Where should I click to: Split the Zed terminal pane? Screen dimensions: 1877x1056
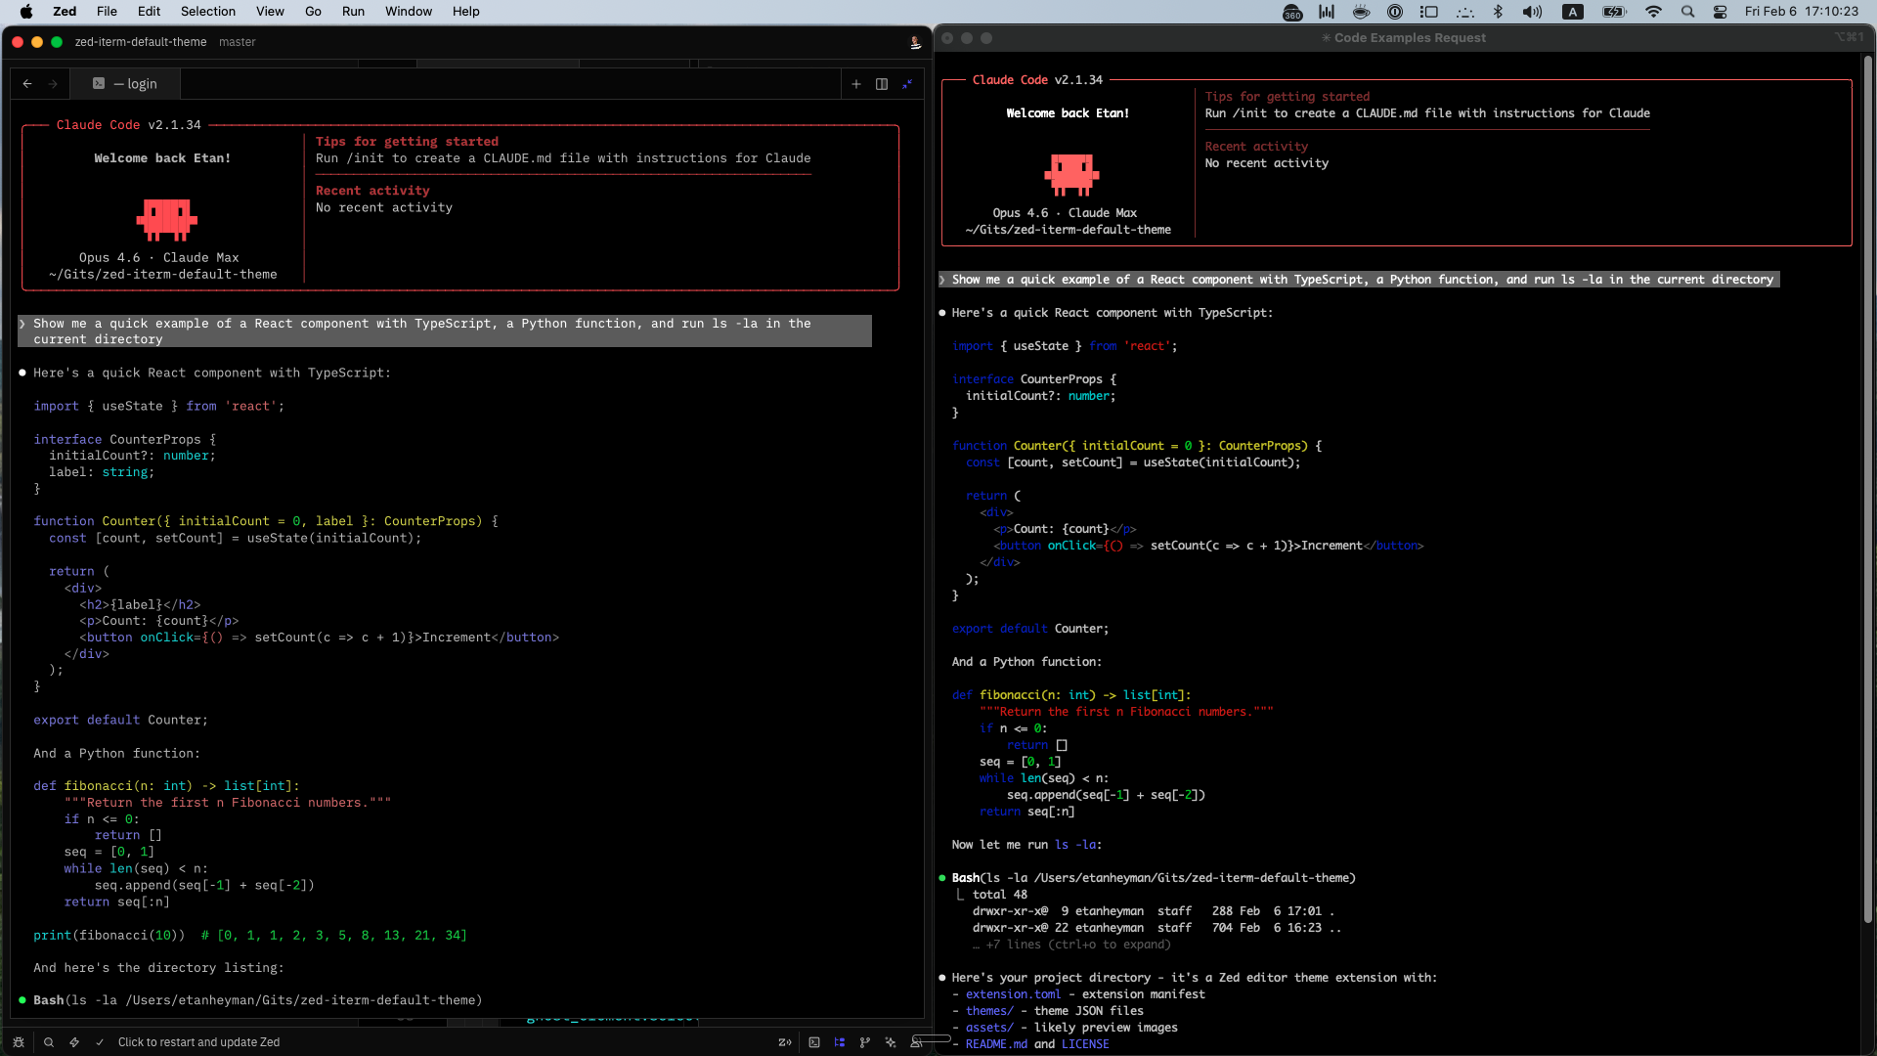882,84
